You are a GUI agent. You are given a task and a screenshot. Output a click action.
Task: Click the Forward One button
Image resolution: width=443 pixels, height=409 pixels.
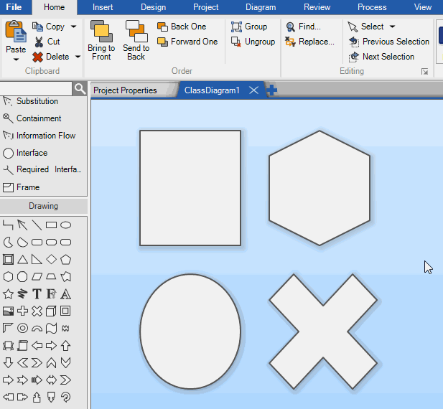187,42
